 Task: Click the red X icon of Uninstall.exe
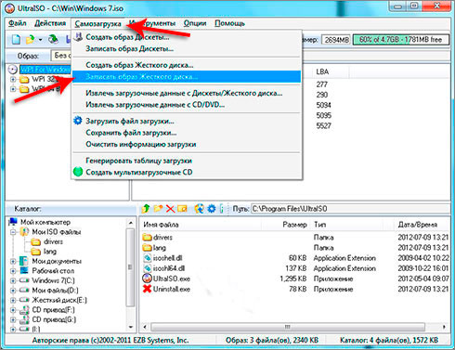[x=147, y=289]
